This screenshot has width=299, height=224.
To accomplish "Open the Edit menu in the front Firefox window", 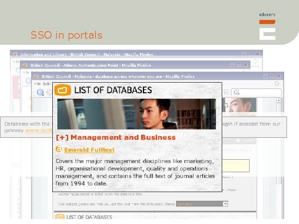I will coord(47,84).
